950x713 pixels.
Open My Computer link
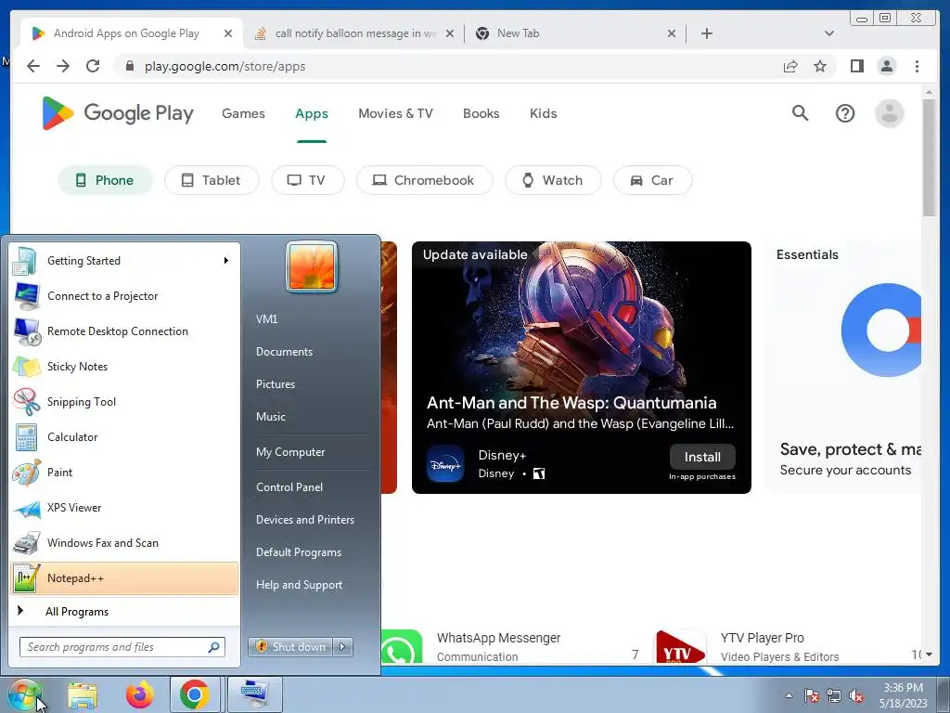pos(290,452)
